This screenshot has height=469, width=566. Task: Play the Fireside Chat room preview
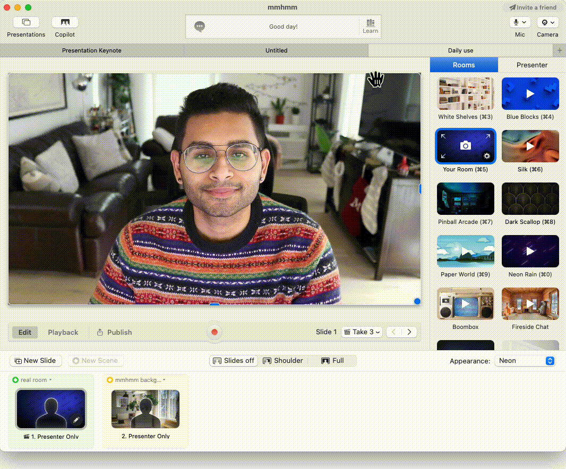530,304
